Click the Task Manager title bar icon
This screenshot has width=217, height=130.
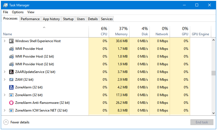(6, 5)
